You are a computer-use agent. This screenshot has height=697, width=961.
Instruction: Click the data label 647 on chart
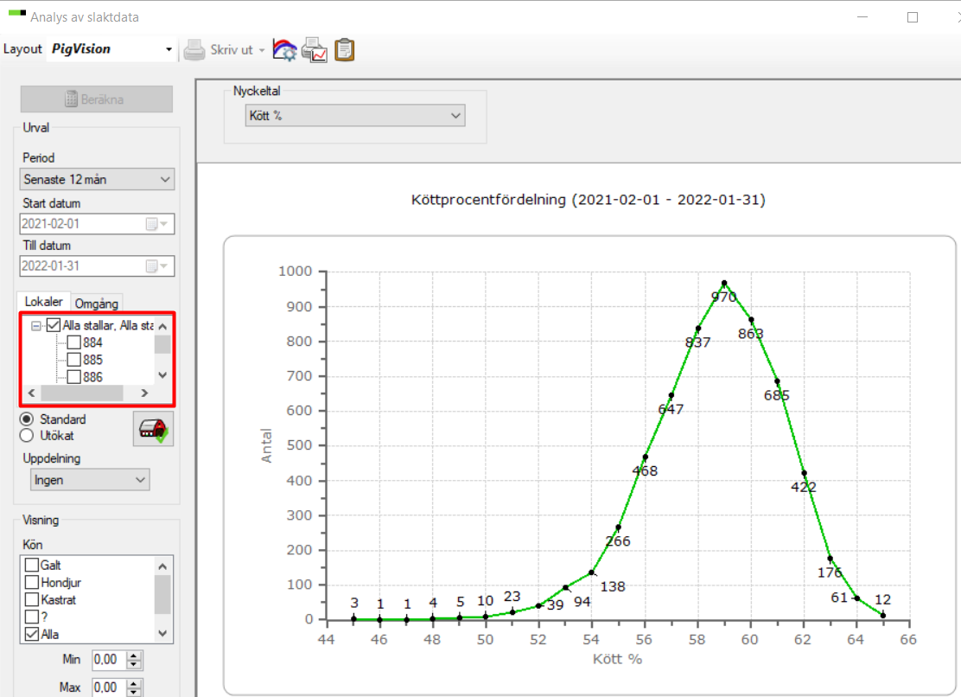(x=671, y=409)
